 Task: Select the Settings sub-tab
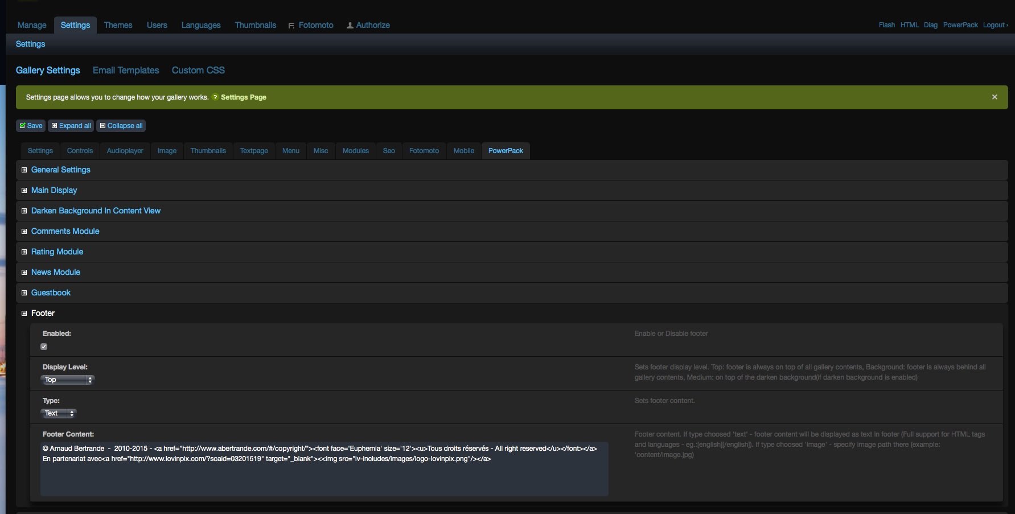click(x=40, y=151)
